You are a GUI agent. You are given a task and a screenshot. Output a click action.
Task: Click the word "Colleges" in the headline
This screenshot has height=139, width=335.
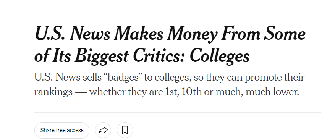click(219, 56)
